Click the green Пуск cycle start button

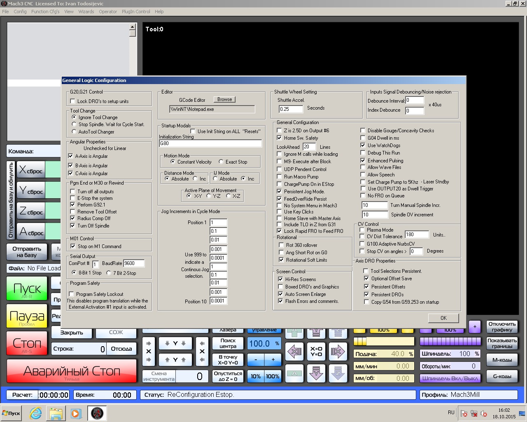point(27,288)
